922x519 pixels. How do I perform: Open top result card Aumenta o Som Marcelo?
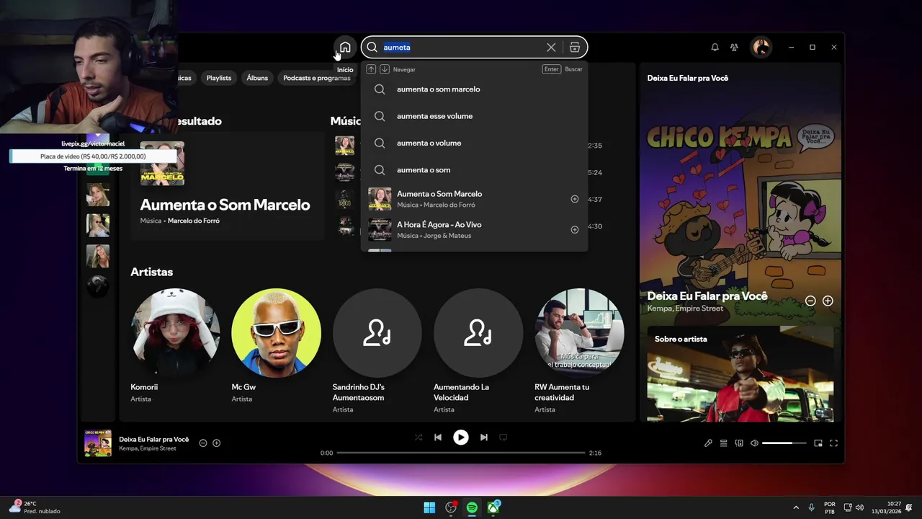[x=227, y=186]
